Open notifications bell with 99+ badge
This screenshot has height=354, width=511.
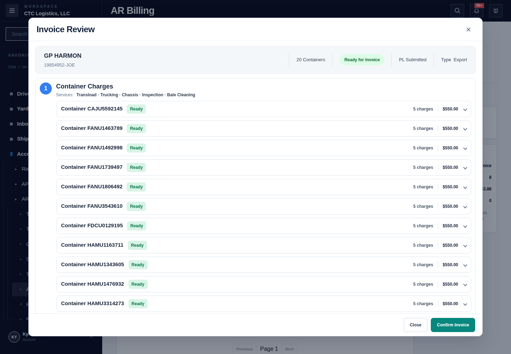coord(477,11)
